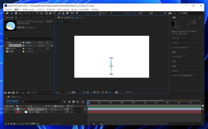This screenshot has height=129, width=208.
Task: Select the Rotation tool
Action: coord(37,13)
